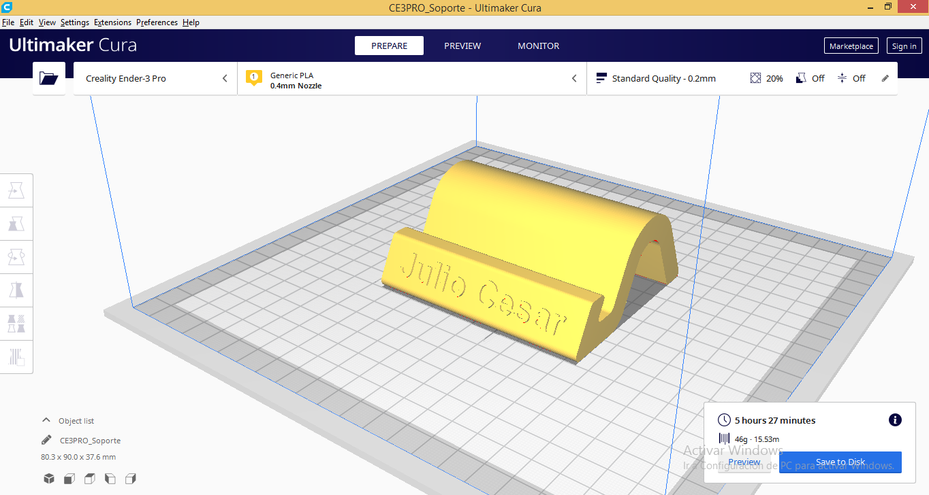Click the Ultimaker Cura logo text
Screen dimensions: 929x495
coord(73,46)
